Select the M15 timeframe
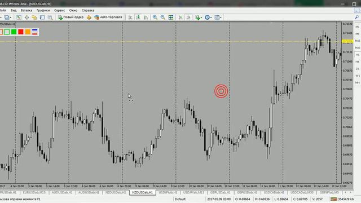The width and height of the screenshot is (361, 203). tap(357, 41)
